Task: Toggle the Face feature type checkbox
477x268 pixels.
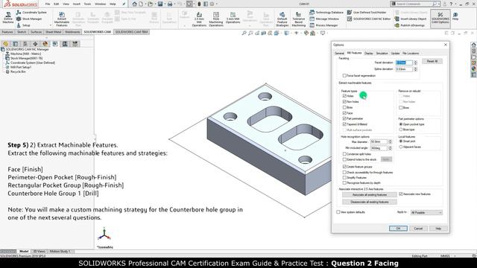Action: 344,112
